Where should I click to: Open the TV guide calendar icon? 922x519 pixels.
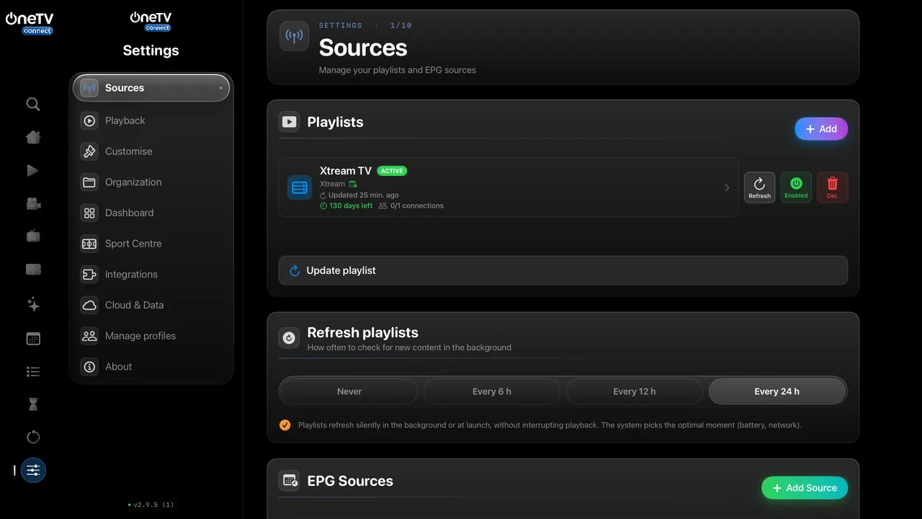33,339
